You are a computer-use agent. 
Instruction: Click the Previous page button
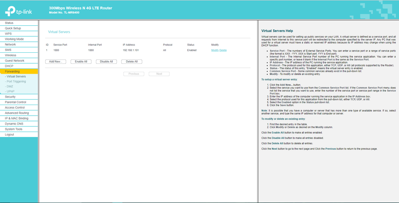(x=134, y=74)
